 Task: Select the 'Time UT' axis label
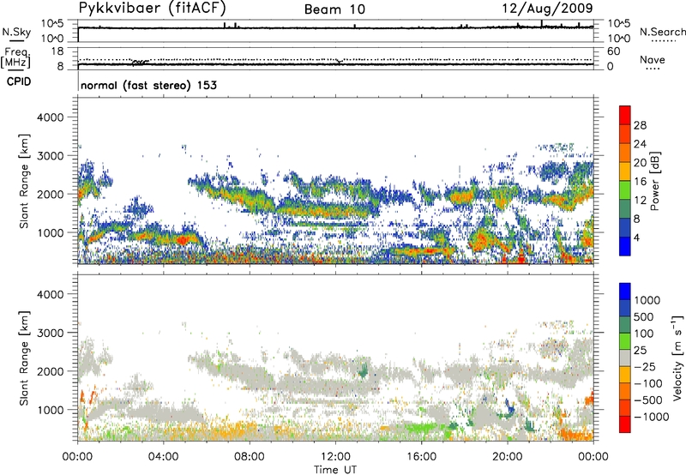coord(335,469)
